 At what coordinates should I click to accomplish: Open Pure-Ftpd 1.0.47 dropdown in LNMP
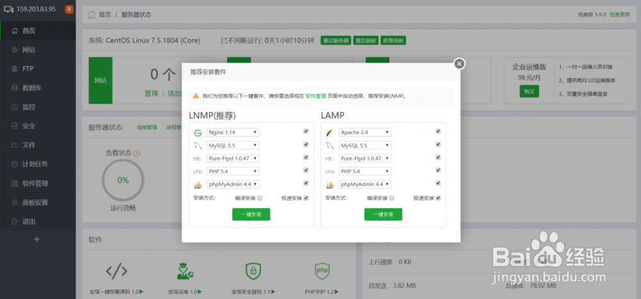pyautogui.click(x=233, y=158)
